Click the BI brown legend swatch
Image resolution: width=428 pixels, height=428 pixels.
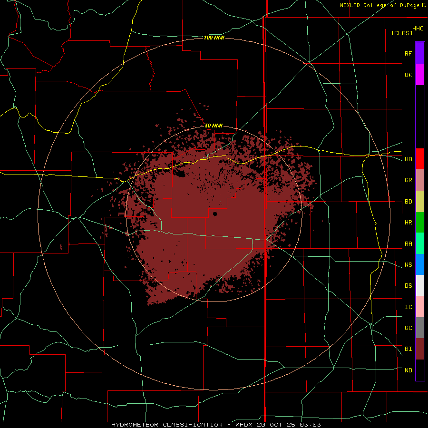(420, 349)
